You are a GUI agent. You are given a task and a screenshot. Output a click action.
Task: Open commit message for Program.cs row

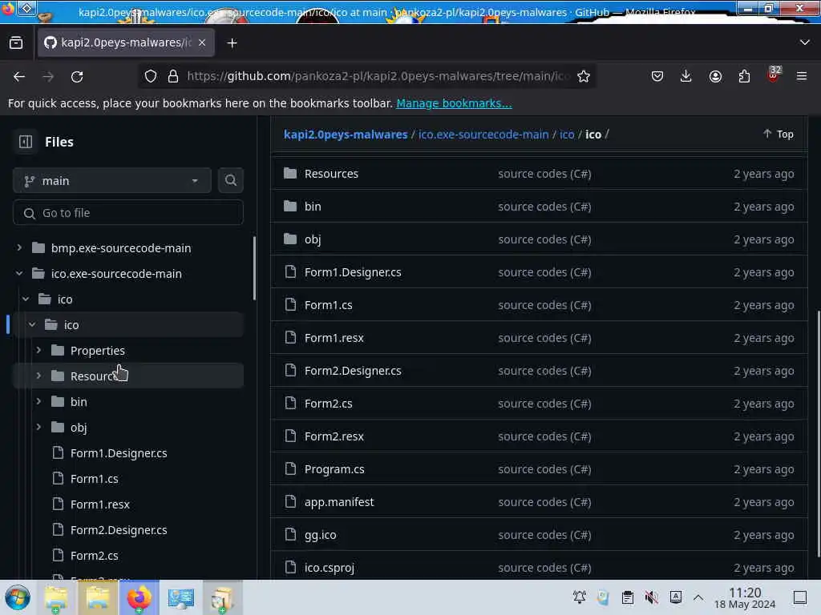(544, 469)
